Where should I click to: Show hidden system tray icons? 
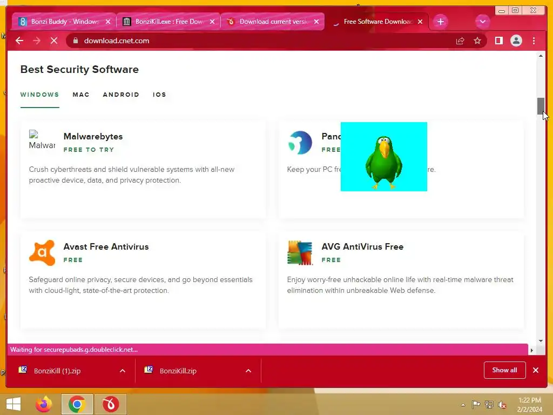point(463,405)
